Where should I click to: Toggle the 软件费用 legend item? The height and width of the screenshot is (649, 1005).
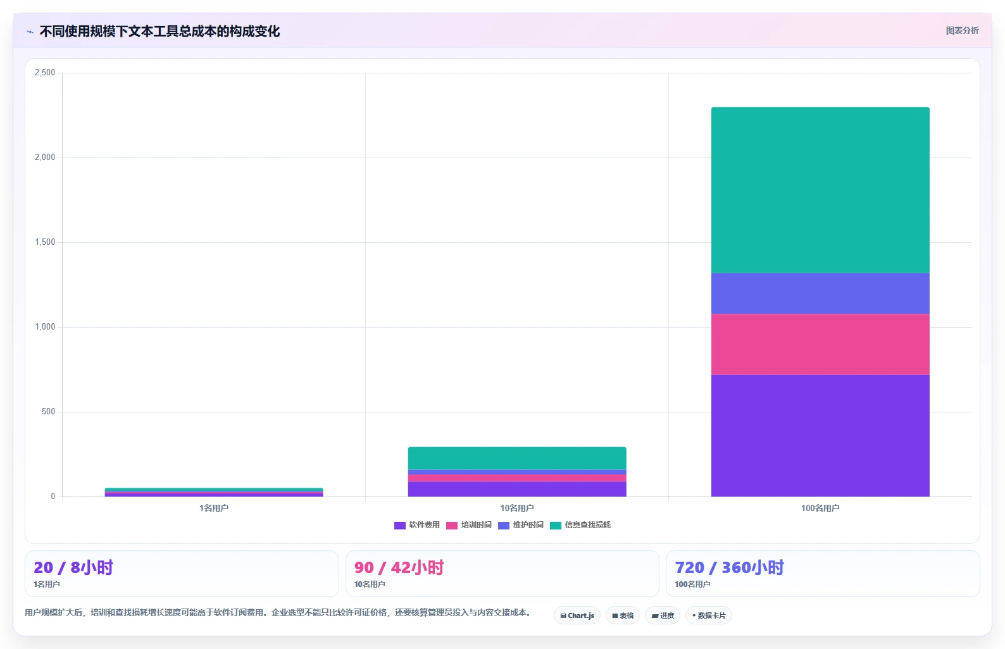click(x=416, y=525)
